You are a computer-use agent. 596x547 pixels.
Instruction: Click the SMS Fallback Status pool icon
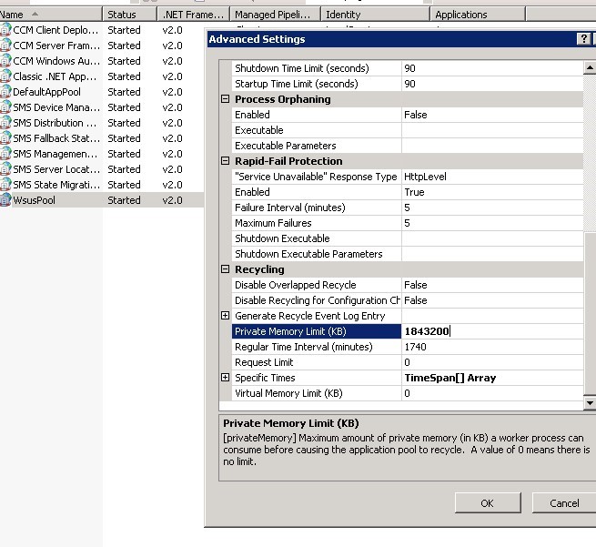tap(5, 138)
